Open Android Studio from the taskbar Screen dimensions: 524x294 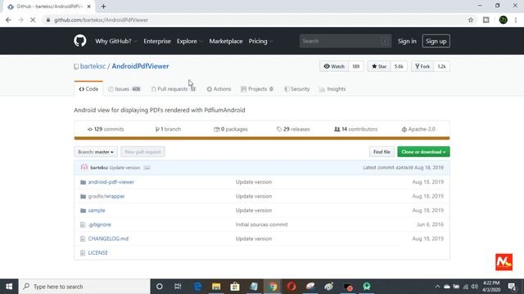pos(367,287)
